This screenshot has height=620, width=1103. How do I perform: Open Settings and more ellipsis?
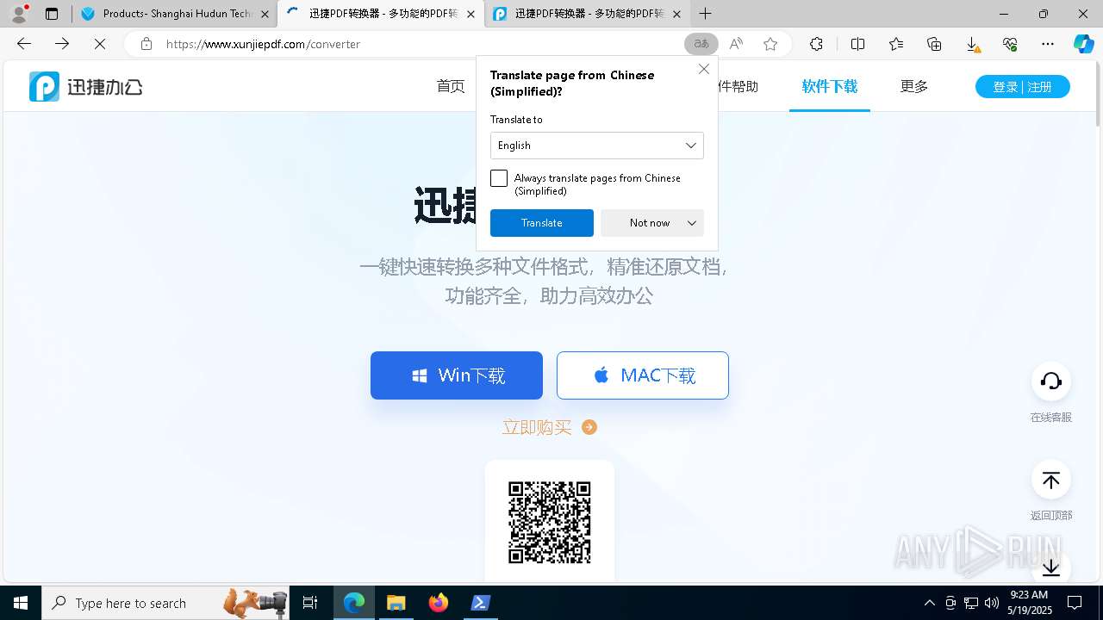click(1048, 44)
